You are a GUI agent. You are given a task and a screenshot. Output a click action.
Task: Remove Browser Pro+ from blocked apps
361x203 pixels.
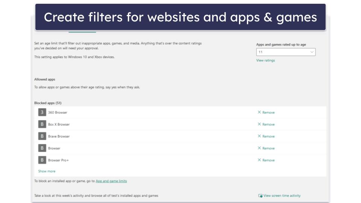pyautogui.click(x=266, y=160)
